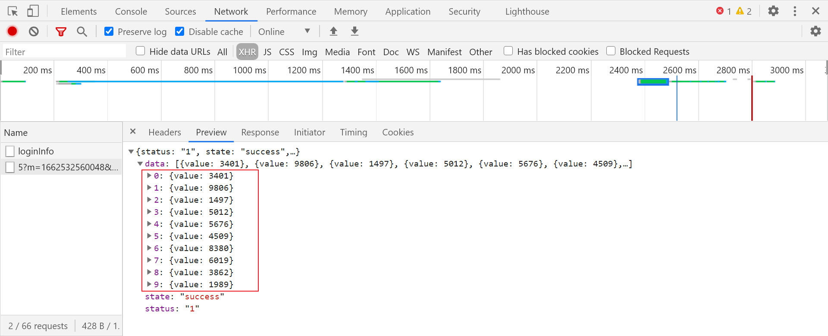
Task: Open the Cookies detail tab
Action: [x=398, y=132]
